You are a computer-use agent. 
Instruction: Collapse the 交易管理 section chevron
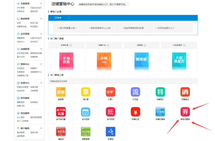tap(41, 4)
